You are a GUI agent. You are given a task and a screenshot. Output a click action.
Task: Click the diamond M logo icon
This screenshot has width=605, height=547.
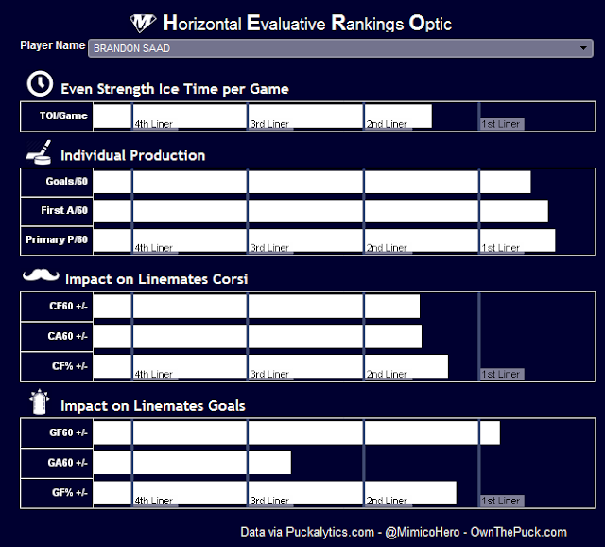click(143, 23)
